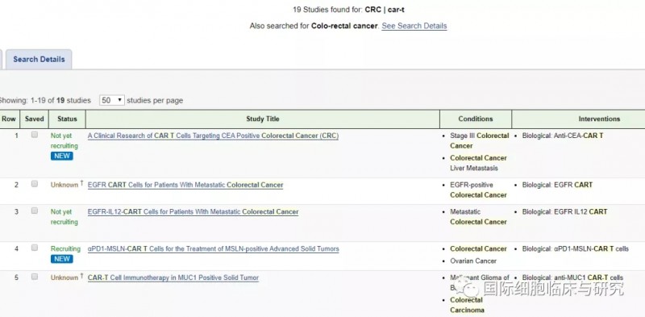Open the See Search Details link

414,26
